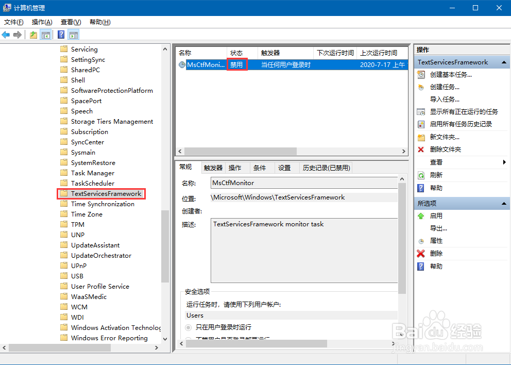
Task: Select the TextServicesFramework tree folder
Action: coord(106,194)
